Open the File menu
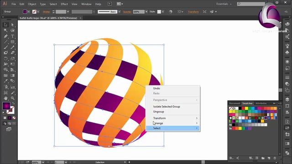 (14, 4)
